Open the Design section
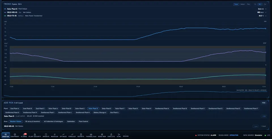The width and height of the screenshot is (272, 139). coord(126,136)
